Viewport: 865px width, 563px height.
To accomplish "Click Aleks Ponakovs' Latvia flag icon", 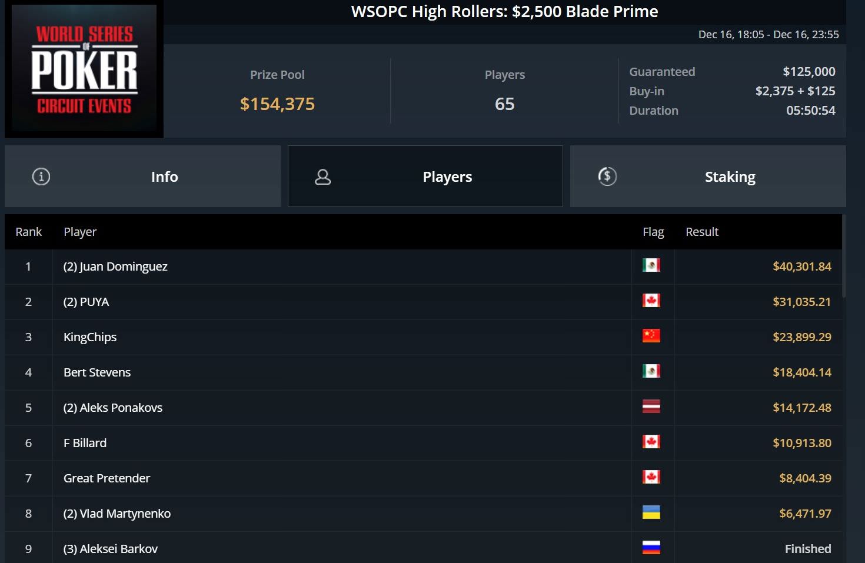I will click(651, 407).
